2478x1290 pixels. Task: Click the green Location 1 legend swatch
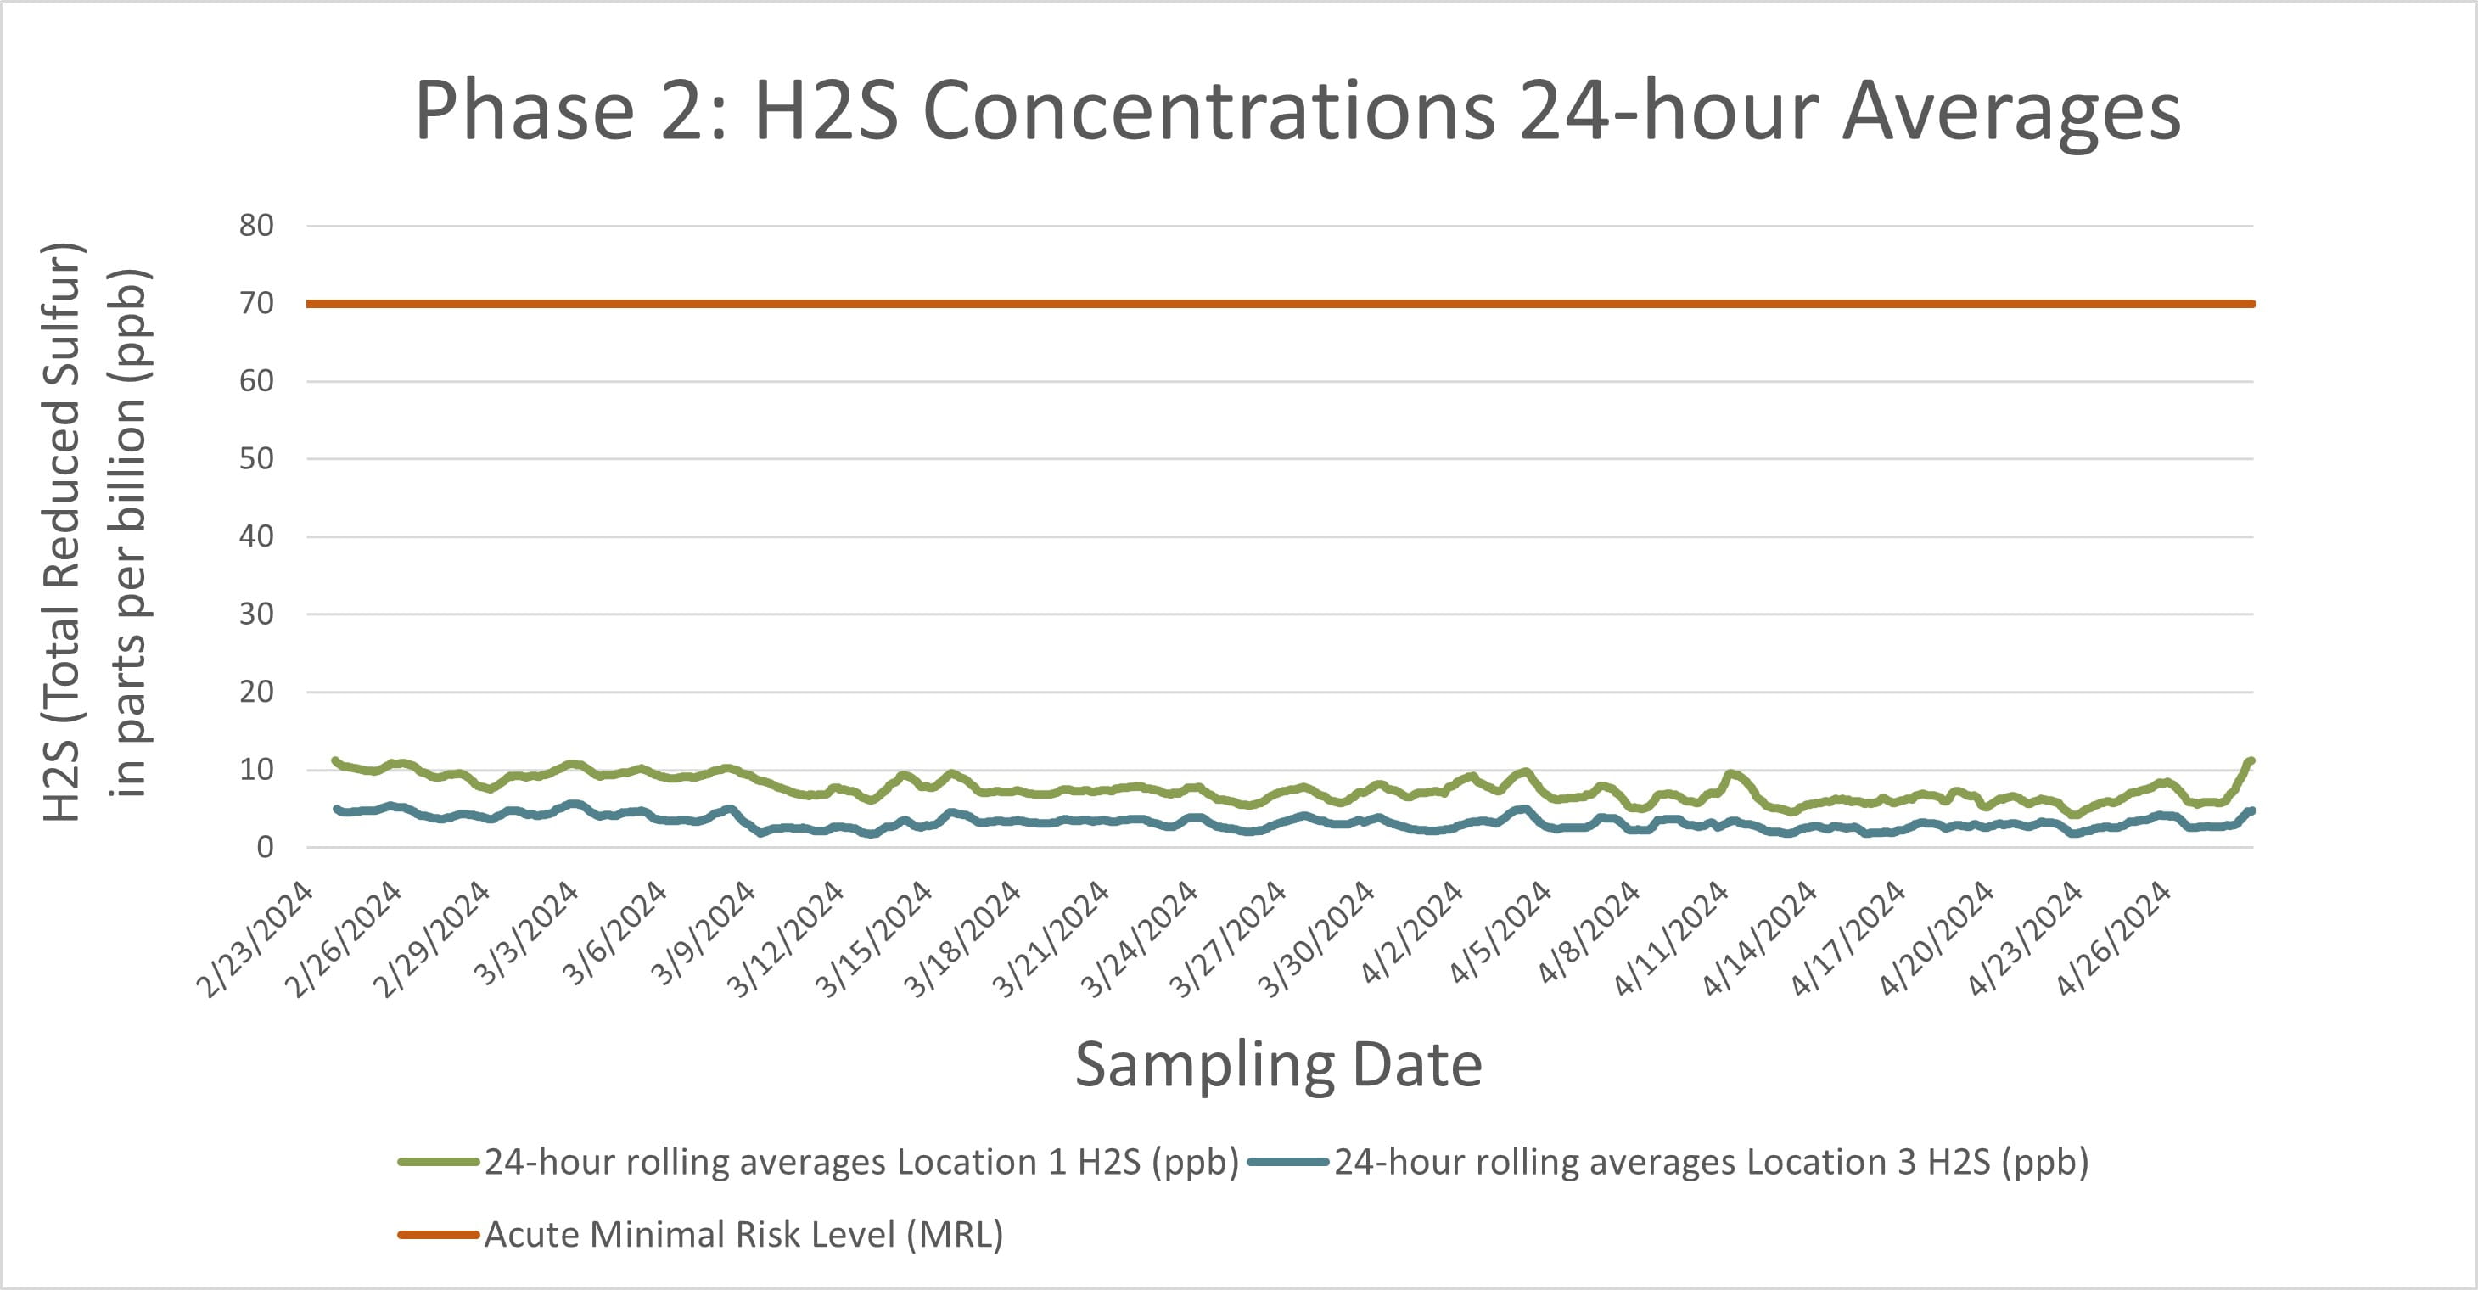(x=438, y=1162)
